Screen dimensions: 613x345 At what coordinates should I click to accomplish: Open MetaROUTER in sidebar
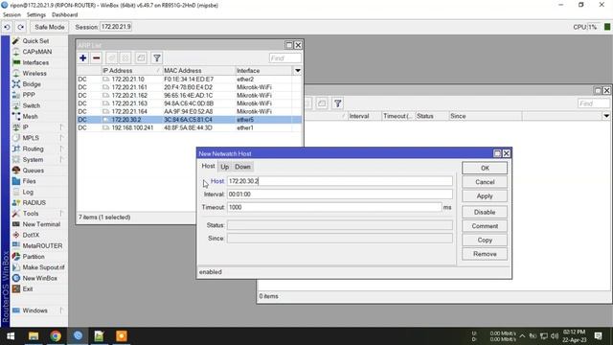[42, 245]
